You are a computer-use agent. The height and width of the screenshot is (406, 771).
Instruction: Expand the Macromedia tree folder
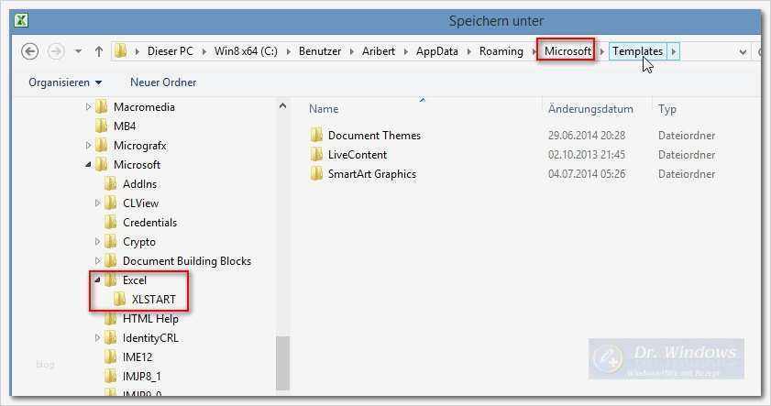coord(88,106)
